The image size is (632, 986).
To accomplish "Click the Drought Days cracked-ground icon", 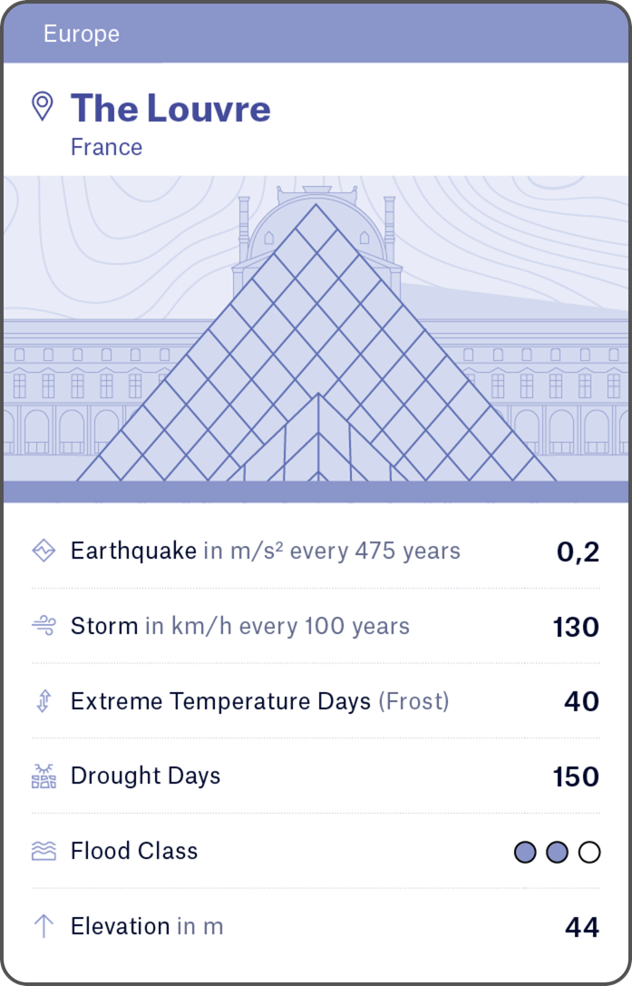I will [x=44, y=776].
